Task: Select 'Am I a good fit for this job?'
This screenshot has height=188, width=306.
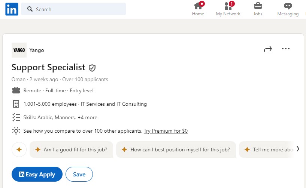Action: [x=72, y=150]
